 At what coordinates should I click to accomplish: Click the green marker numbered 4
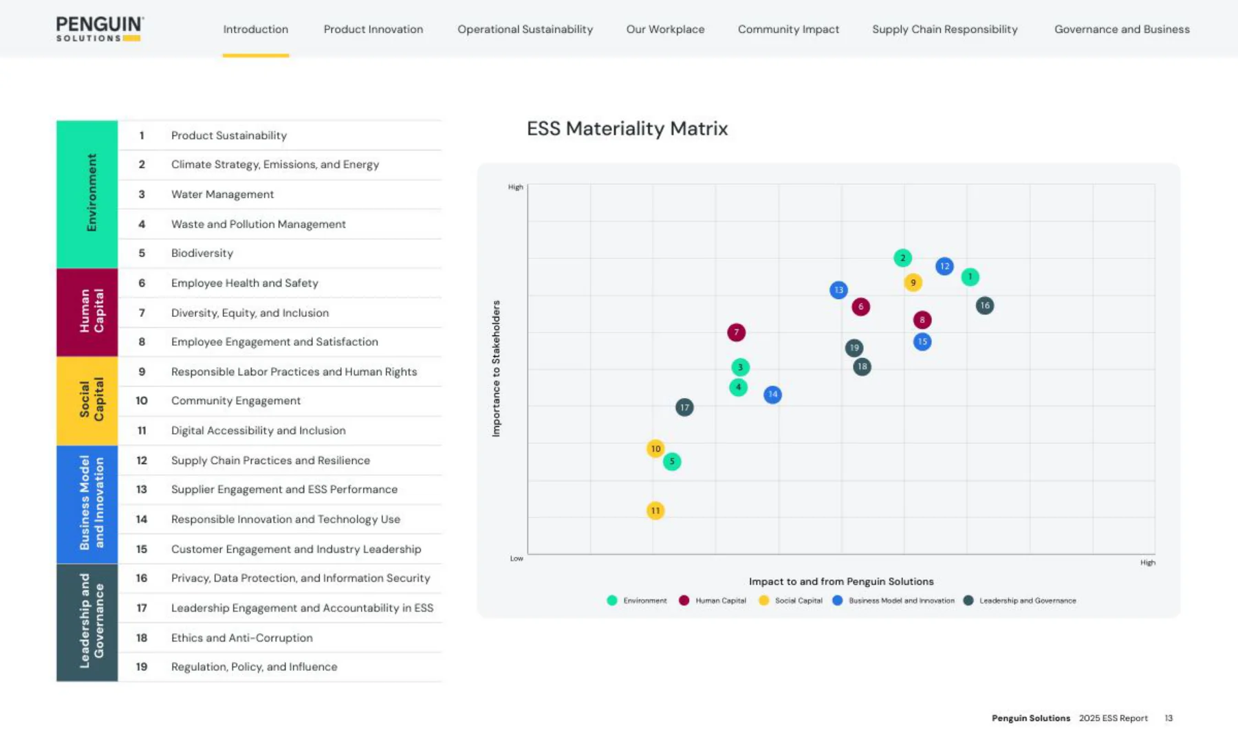738,387
